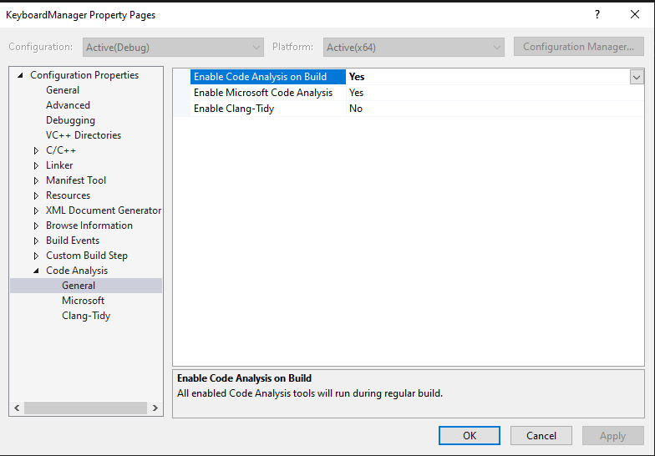Expand the Custom Build Step node arrow

tap(37, 256)
